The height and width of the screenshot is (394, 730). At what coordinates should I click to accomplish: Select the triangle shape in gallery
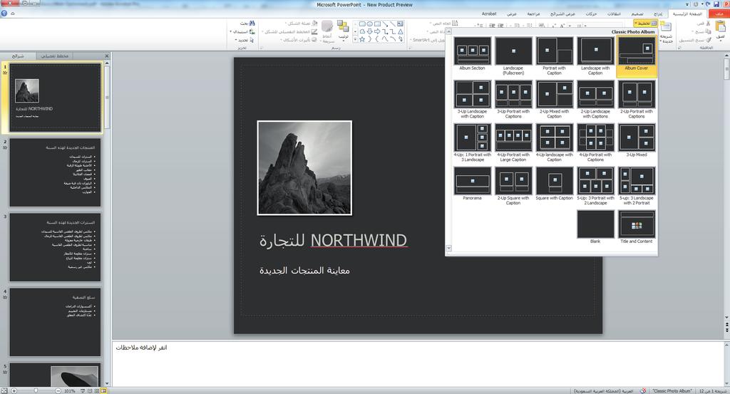tap(400, 31)
